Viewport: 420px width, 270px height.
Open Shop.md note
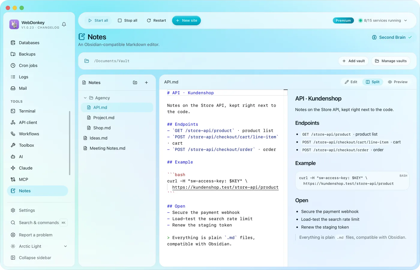[117, 128]
